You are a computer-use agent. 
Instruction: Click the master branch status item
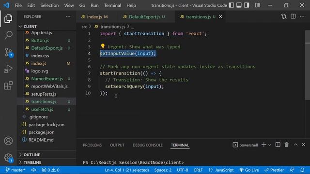click(15, 170)
